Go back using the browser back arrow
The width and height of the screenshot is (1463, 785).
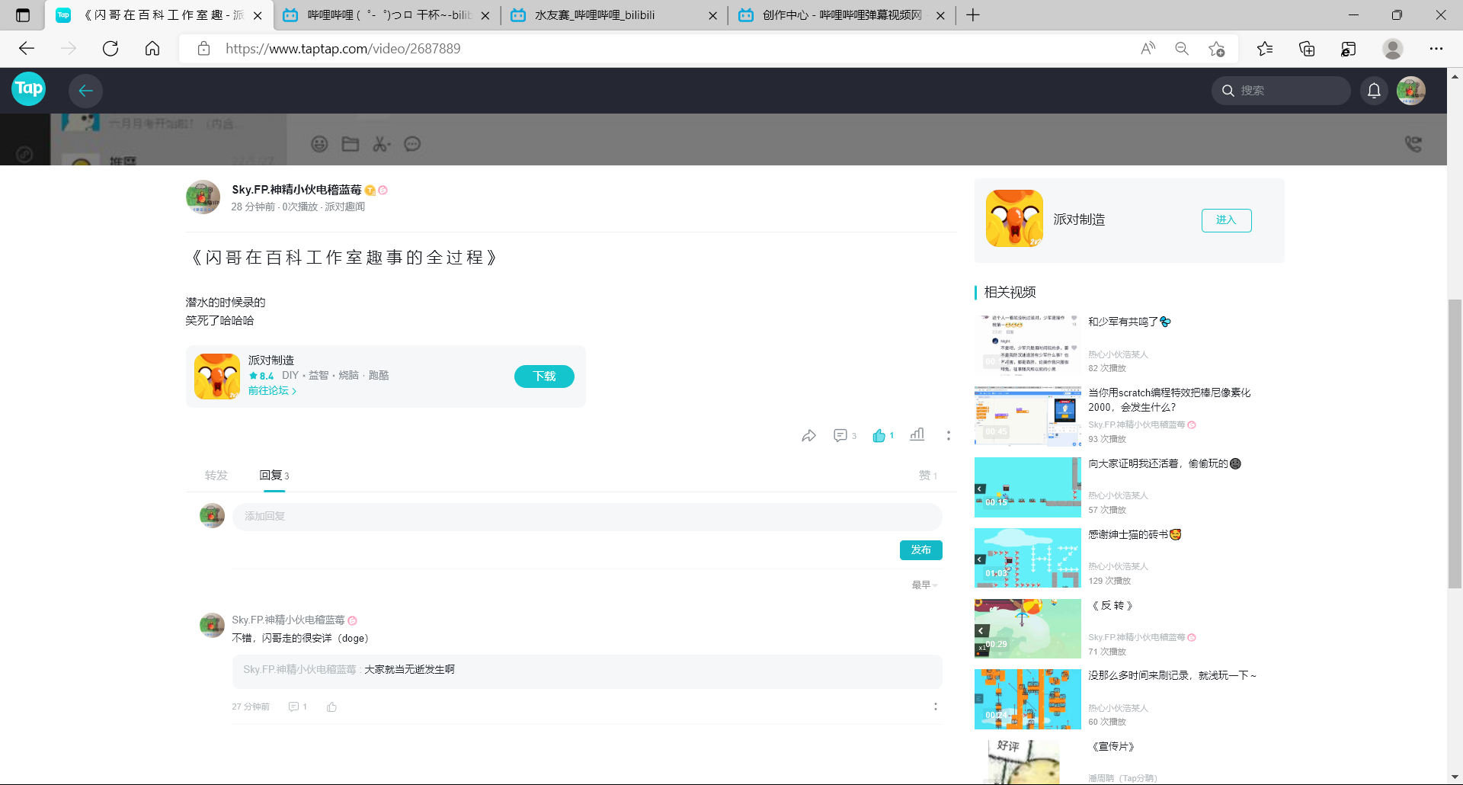[27, 49]
